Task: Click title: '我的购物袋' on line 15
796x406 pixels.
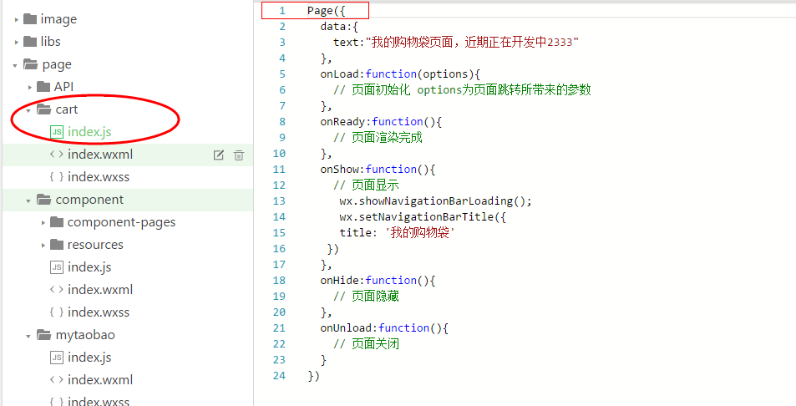Action: pyautogui.click(x=397, y=232)
